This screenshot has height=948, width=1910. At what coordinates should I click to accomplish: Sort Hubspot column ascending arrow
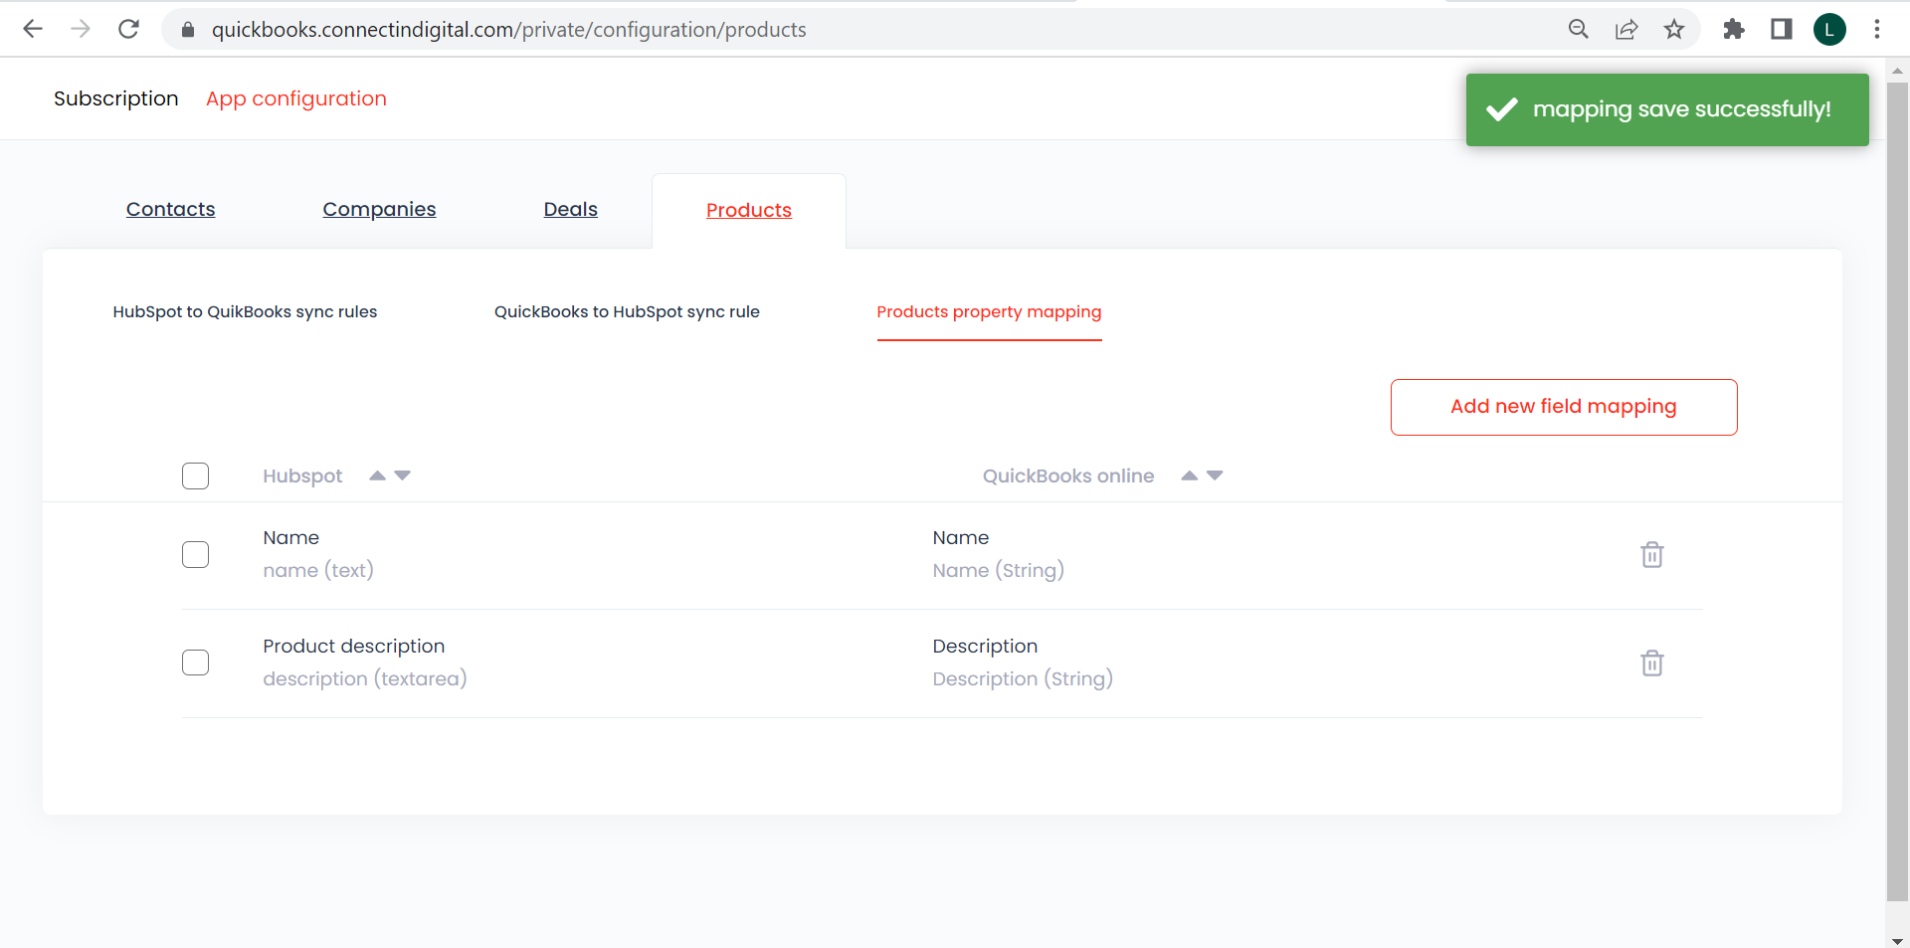pos(377,475)
